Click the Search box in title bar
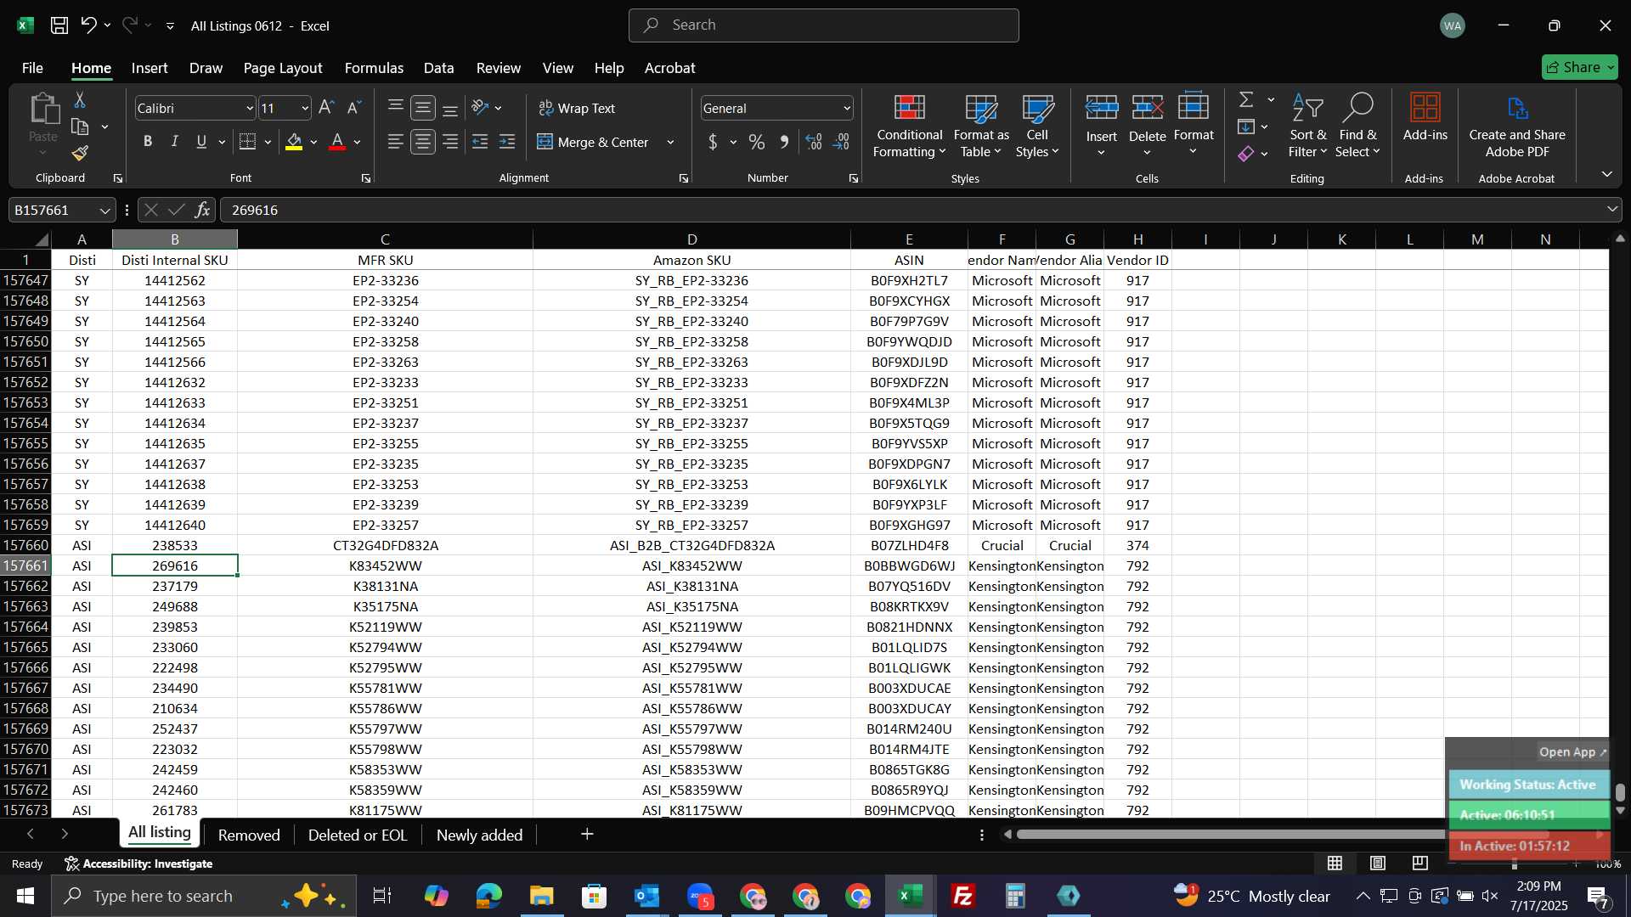 (823, 25)
